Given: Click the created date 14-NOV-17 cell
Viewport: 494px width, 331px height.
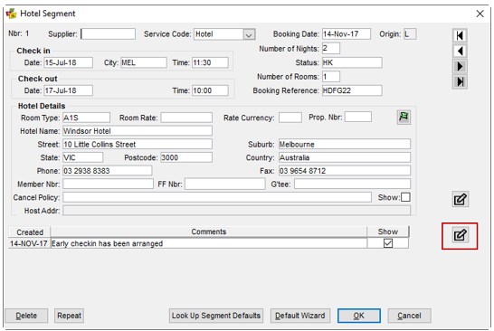Looking at the screenshot, I should [29, 243].
